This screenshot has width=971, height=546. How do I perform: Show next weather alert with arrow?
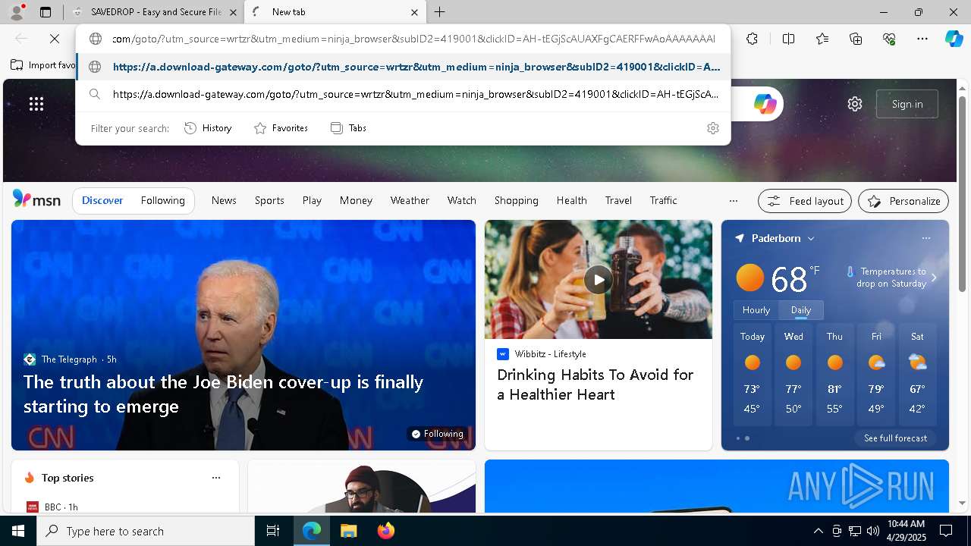[x=934, y=278]
